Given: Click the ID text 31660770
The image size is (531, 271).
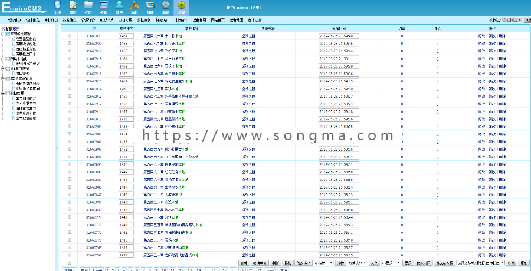Looking at the screenshot, I should point(94,240).
